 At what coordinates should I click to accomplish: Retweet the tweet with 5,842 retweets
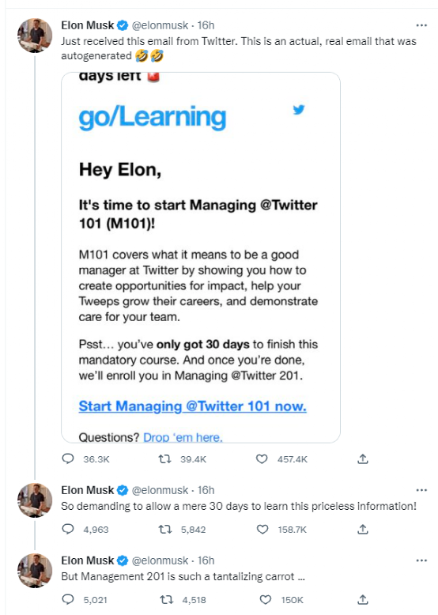pos(164,530)
